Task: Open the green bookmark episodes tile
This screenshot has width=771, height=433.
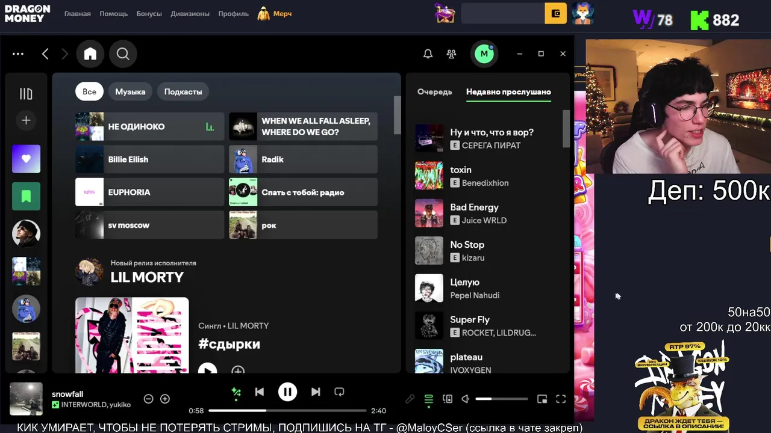Action: tap(26, 196)
